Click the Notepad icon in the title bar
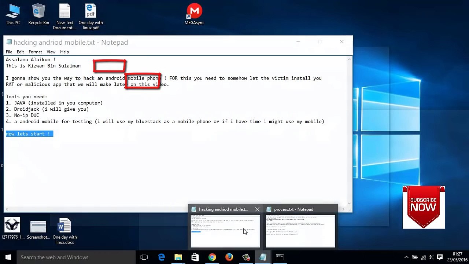469x264 pixels. point(9,42)
